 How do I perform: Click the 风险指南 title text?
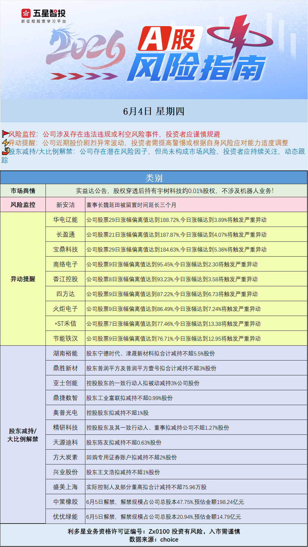pos(197,67)
